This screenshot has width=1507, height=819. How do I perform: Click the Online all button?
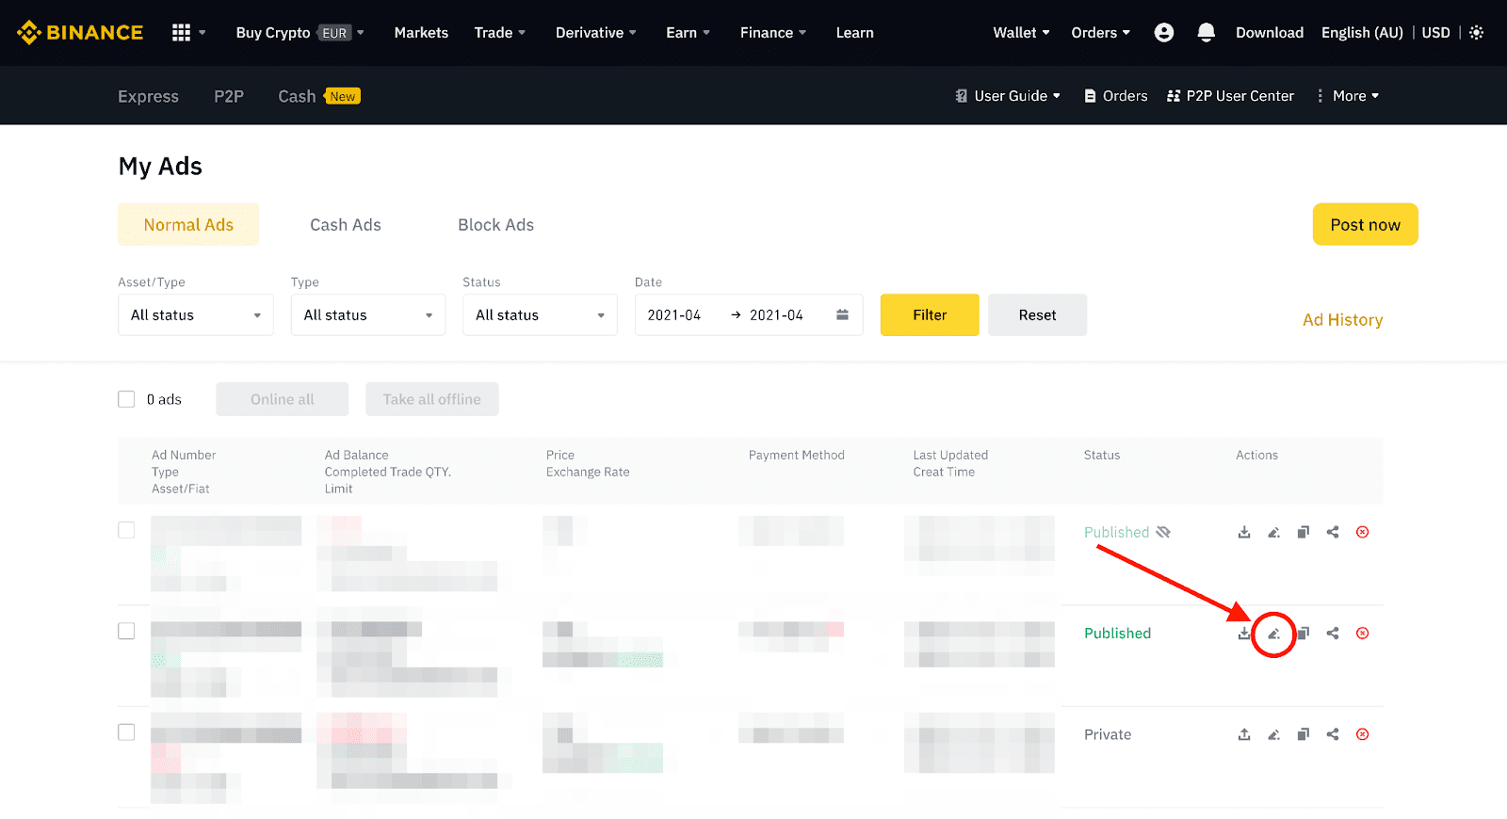[x=283, y=399]
